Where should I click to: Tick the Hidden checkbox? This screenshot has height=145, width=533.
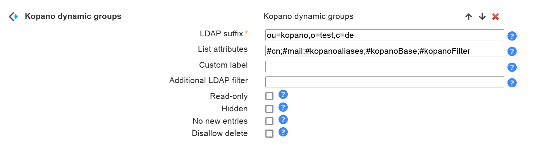269,109
